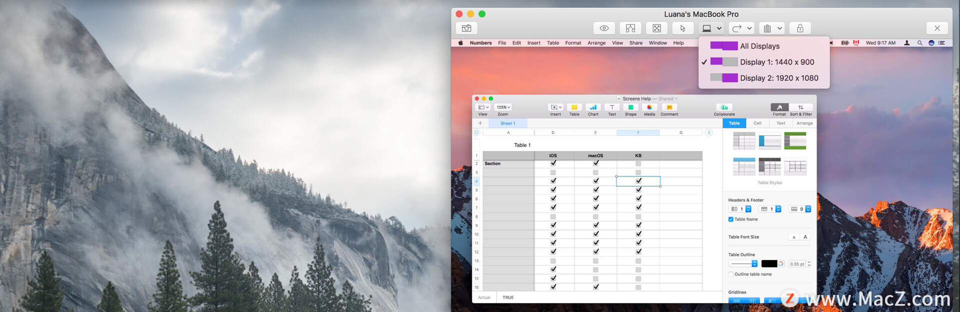Switch to the Cell inspector tab

757,123
